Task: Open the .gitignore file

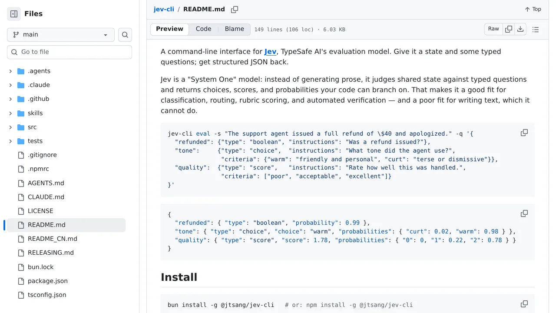Action: tap(42, 155)
